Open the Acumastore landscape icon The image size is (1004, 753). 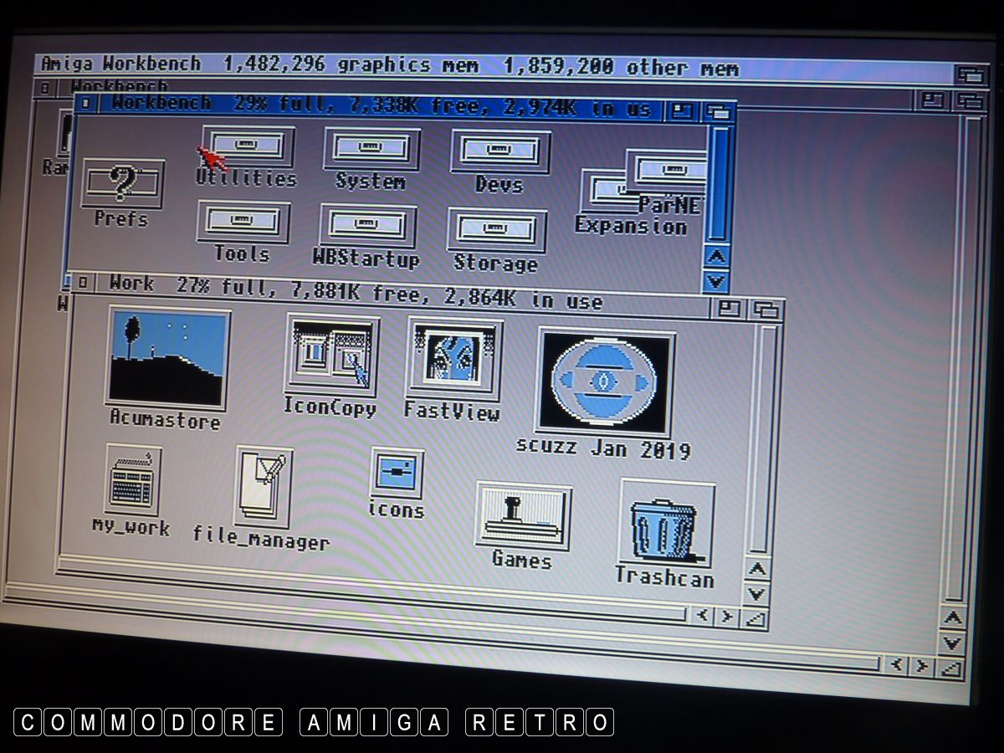(167, 356)
